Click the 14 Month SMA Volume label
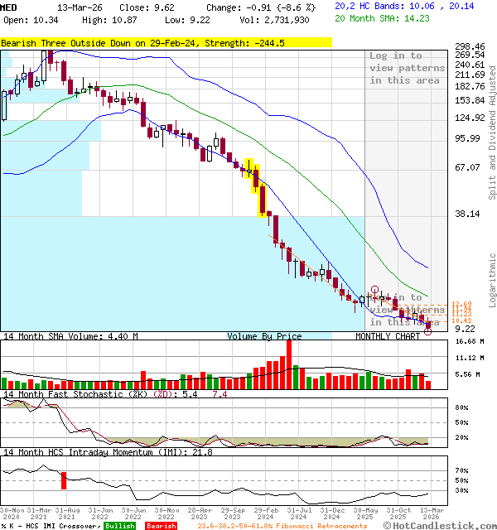The image size is (497, 530). click(x=69, y=337)
